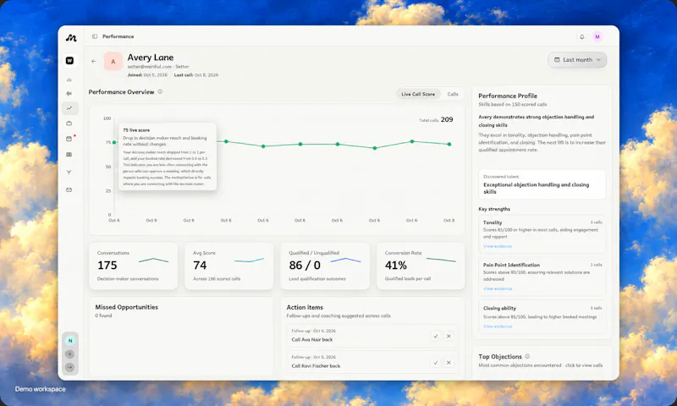The height and width of the screenshot is (406, 677).
Task: Click the Action items heading
Action: tap(305, 307)
